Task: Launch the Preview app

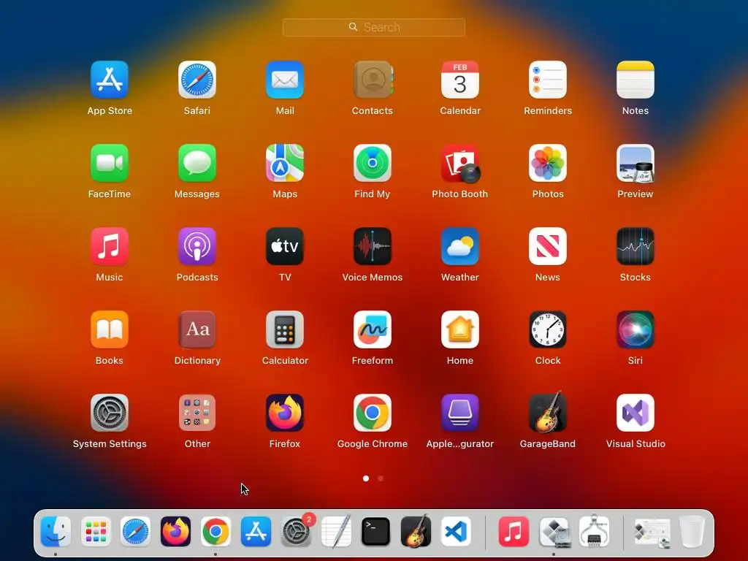Action: point(636,163)
